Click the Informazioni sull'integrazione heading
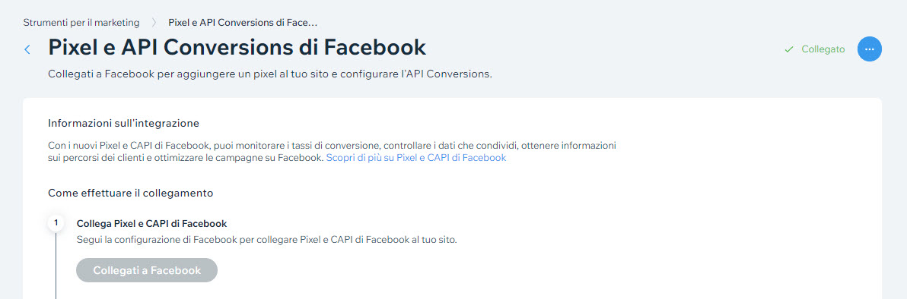This screenshot has width=907, height=299. tap(124, 124)
